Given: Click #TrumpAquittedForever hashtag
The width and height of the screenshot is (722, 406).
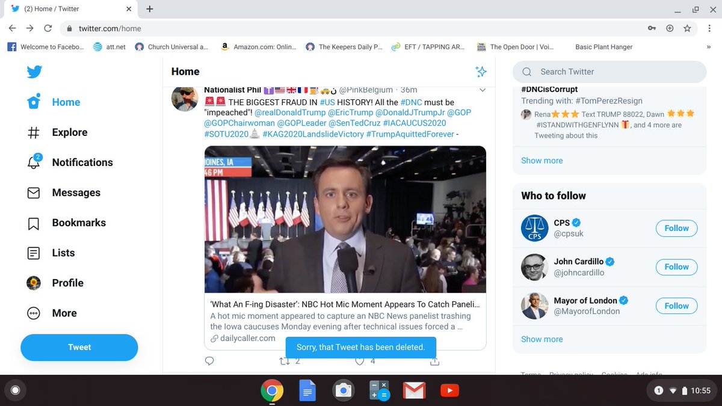Looking at the screenshot, I should point(410,134).
